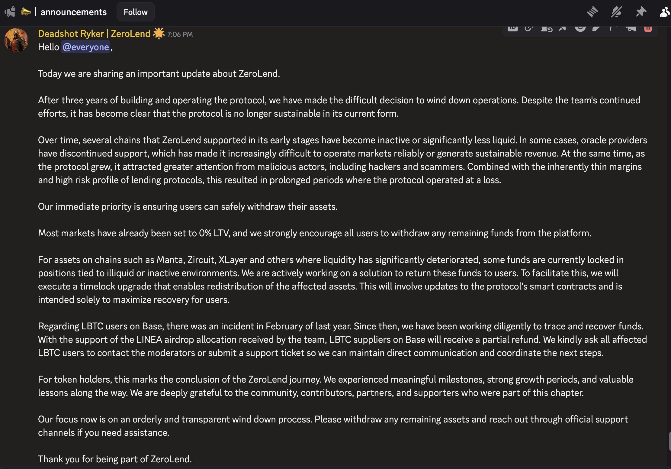Click the announcements channel title

(73, 12)
